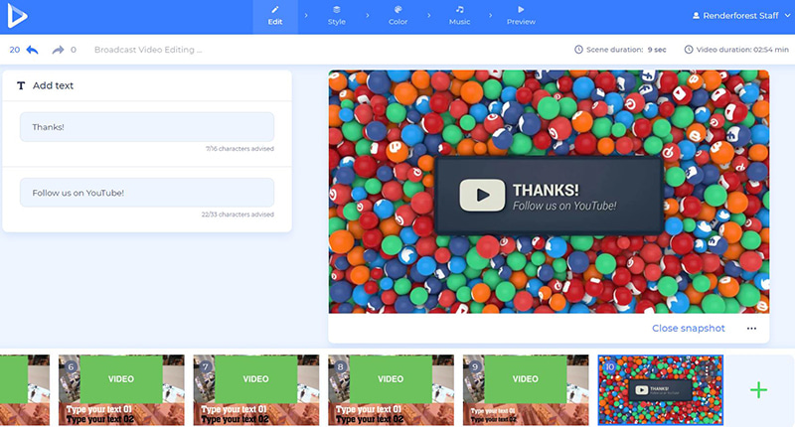Click the video duration clock icon
795x427 pixels.
pos(689,50)
